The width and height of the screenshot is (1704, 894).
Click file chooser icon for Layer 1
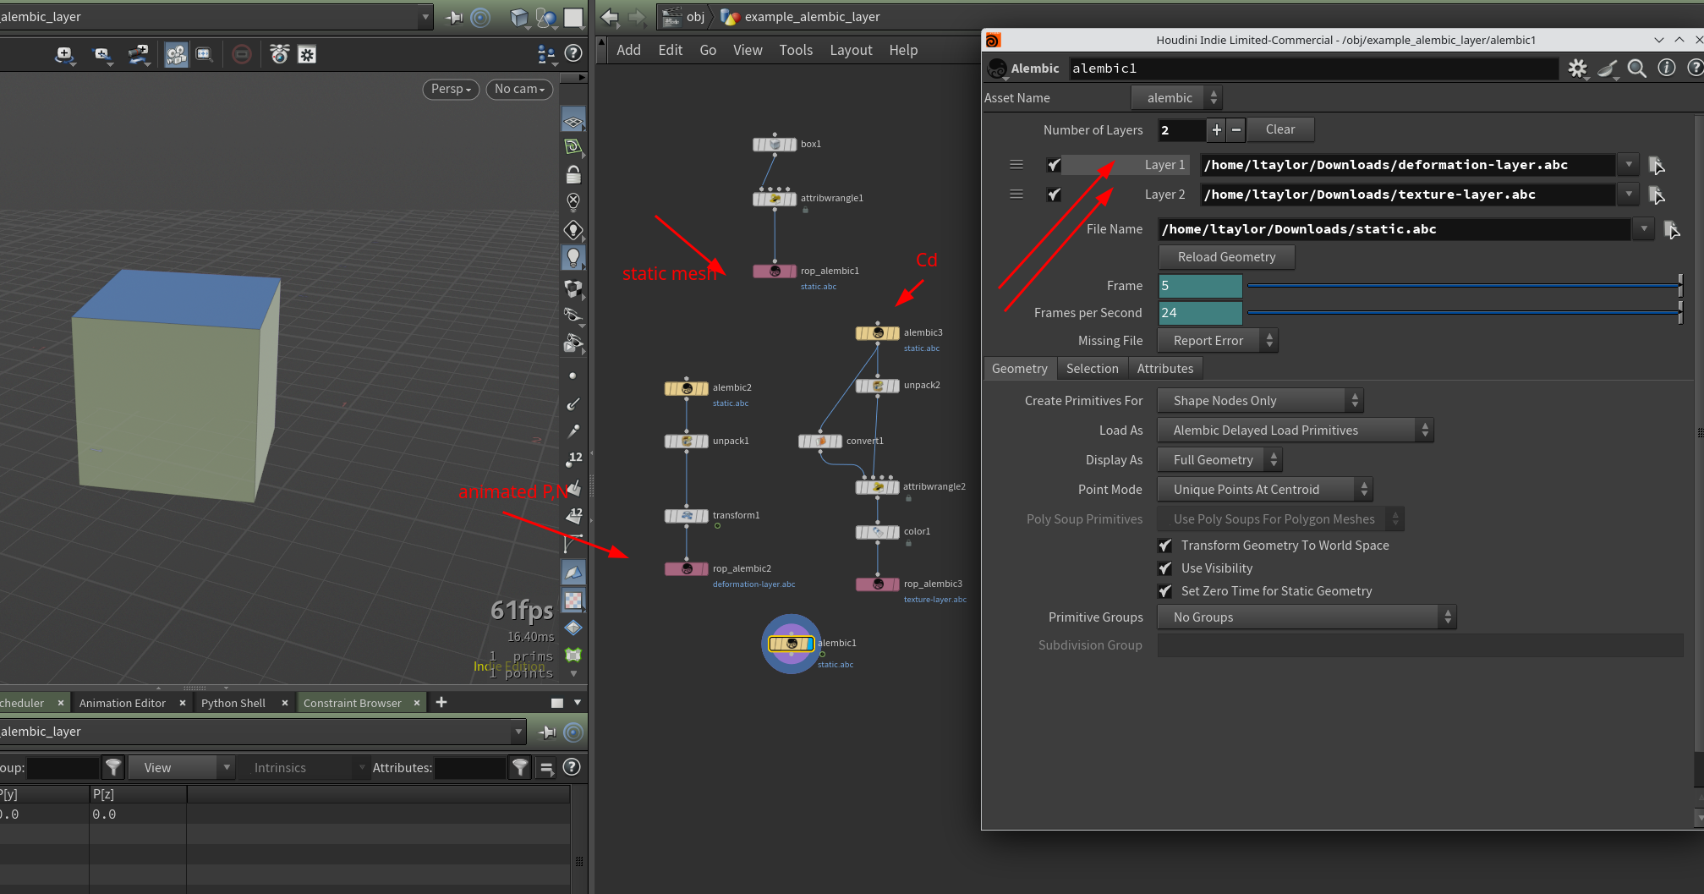[1656, 165]
